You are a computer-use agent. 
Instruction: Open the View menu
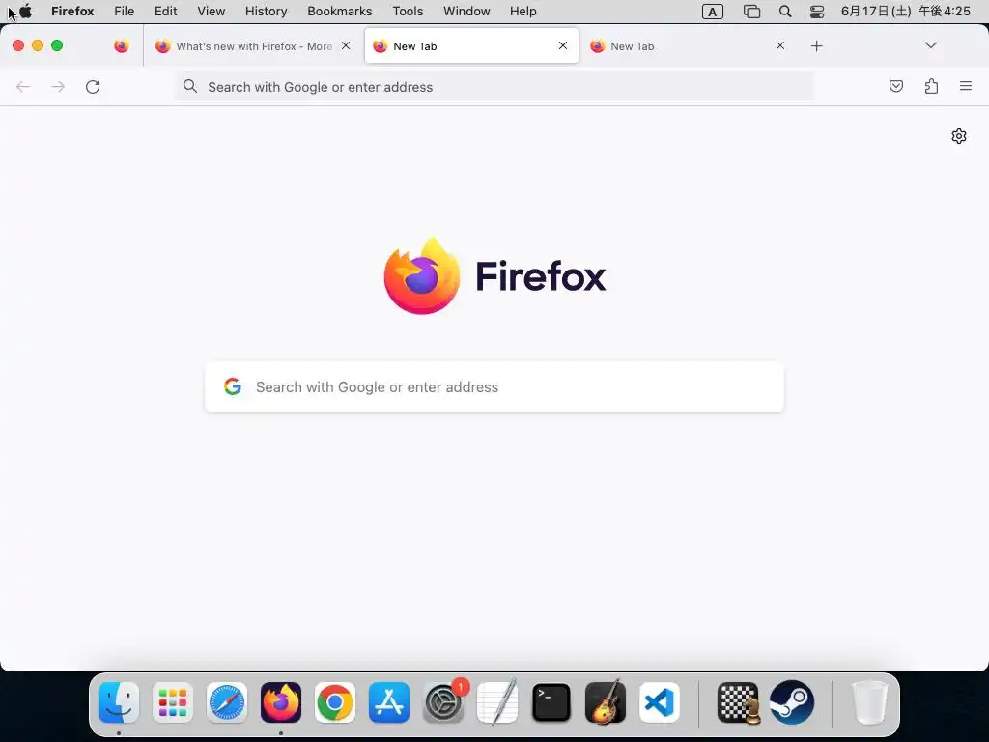[x=212, y=12]
